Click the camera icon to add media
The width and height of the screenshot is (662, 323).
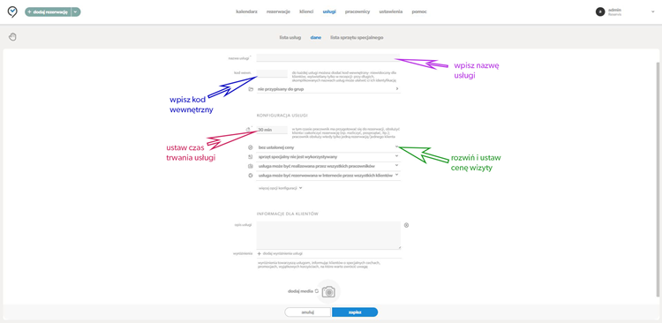pos(328,291)
